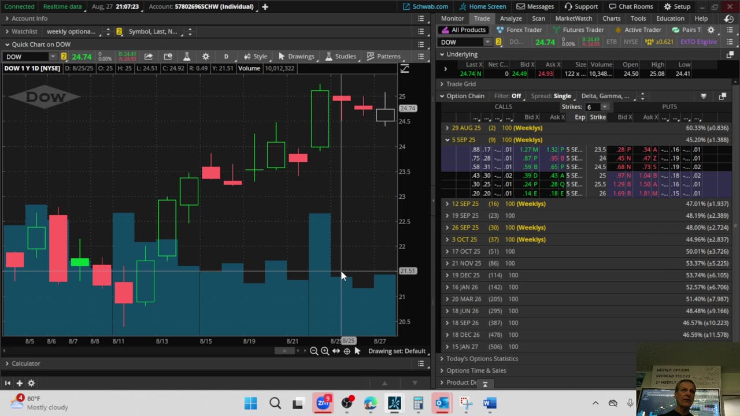The height and width of the screenshot is (416, 740).
Task: Open Word from the taskbar
Action: (490, 403)
